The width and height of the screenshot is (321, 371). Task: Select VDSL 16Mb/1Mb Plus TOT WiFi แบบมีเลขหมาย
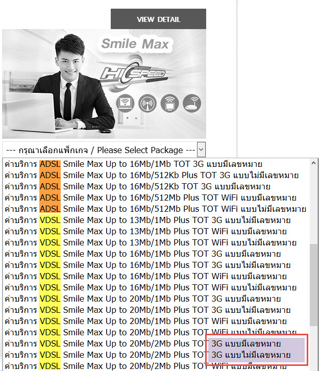(156, 277)
